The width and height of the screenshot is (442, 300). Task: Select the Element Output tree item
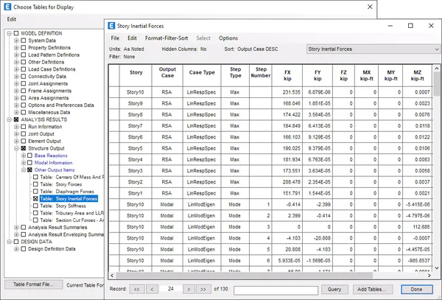(x=44, y=142)
